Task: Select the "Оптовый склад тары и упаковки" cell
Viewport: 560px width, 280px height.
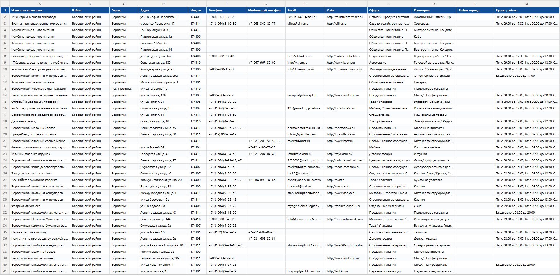Action: click(x=40, y=102)
